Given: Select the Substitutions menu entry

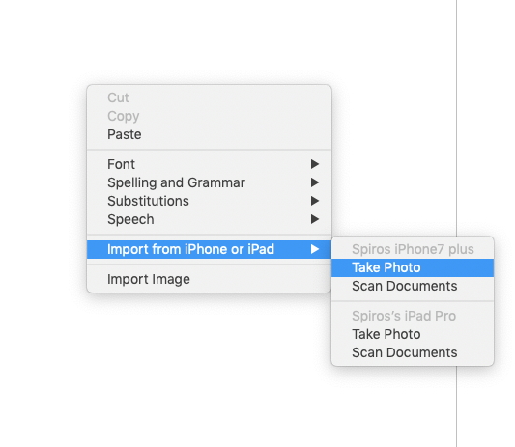Looking at the screenshot, I should [x=148, y=201].
